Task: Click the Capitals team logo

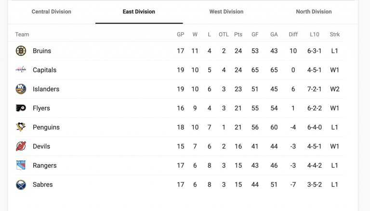Action: point(21,70)
